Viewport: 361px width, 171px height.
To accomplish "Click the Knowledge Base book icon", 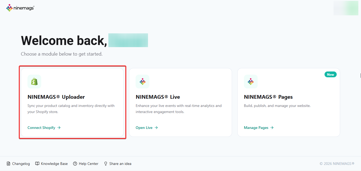I will 37,164.
